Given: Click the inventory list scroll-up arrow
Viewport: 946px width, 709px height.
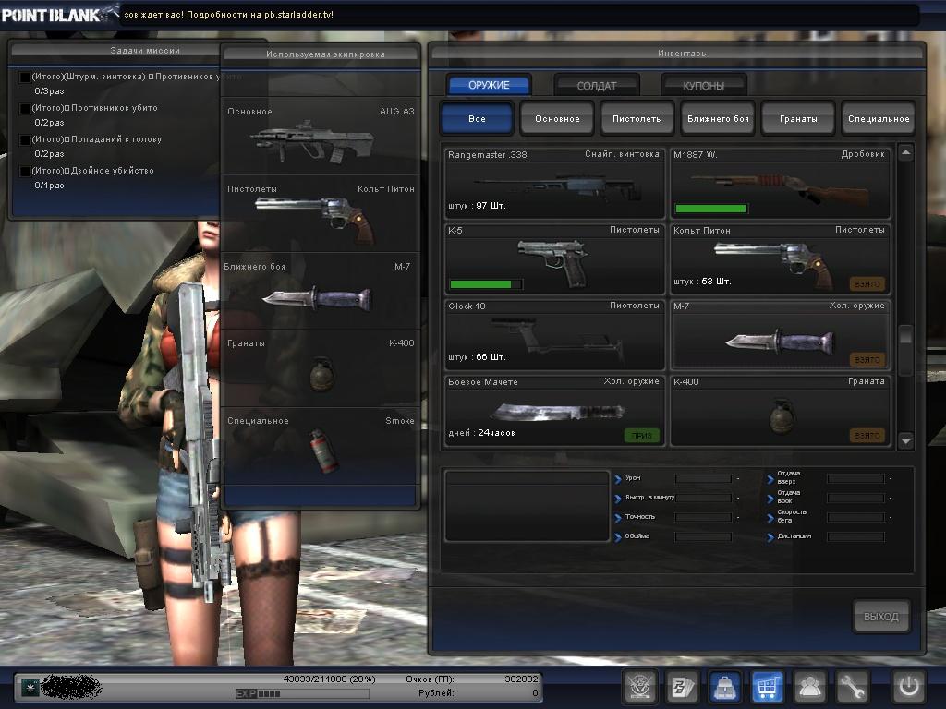Looking at the screenshot, I should (905, 152).
